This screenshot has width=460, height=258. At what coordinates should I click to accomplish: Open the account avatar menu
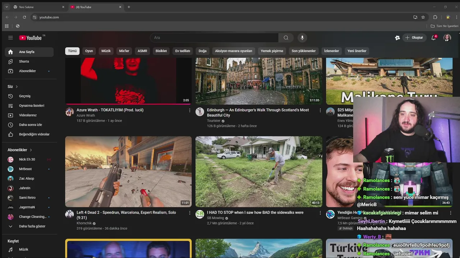pyautogui.click(x=447, y=38)
